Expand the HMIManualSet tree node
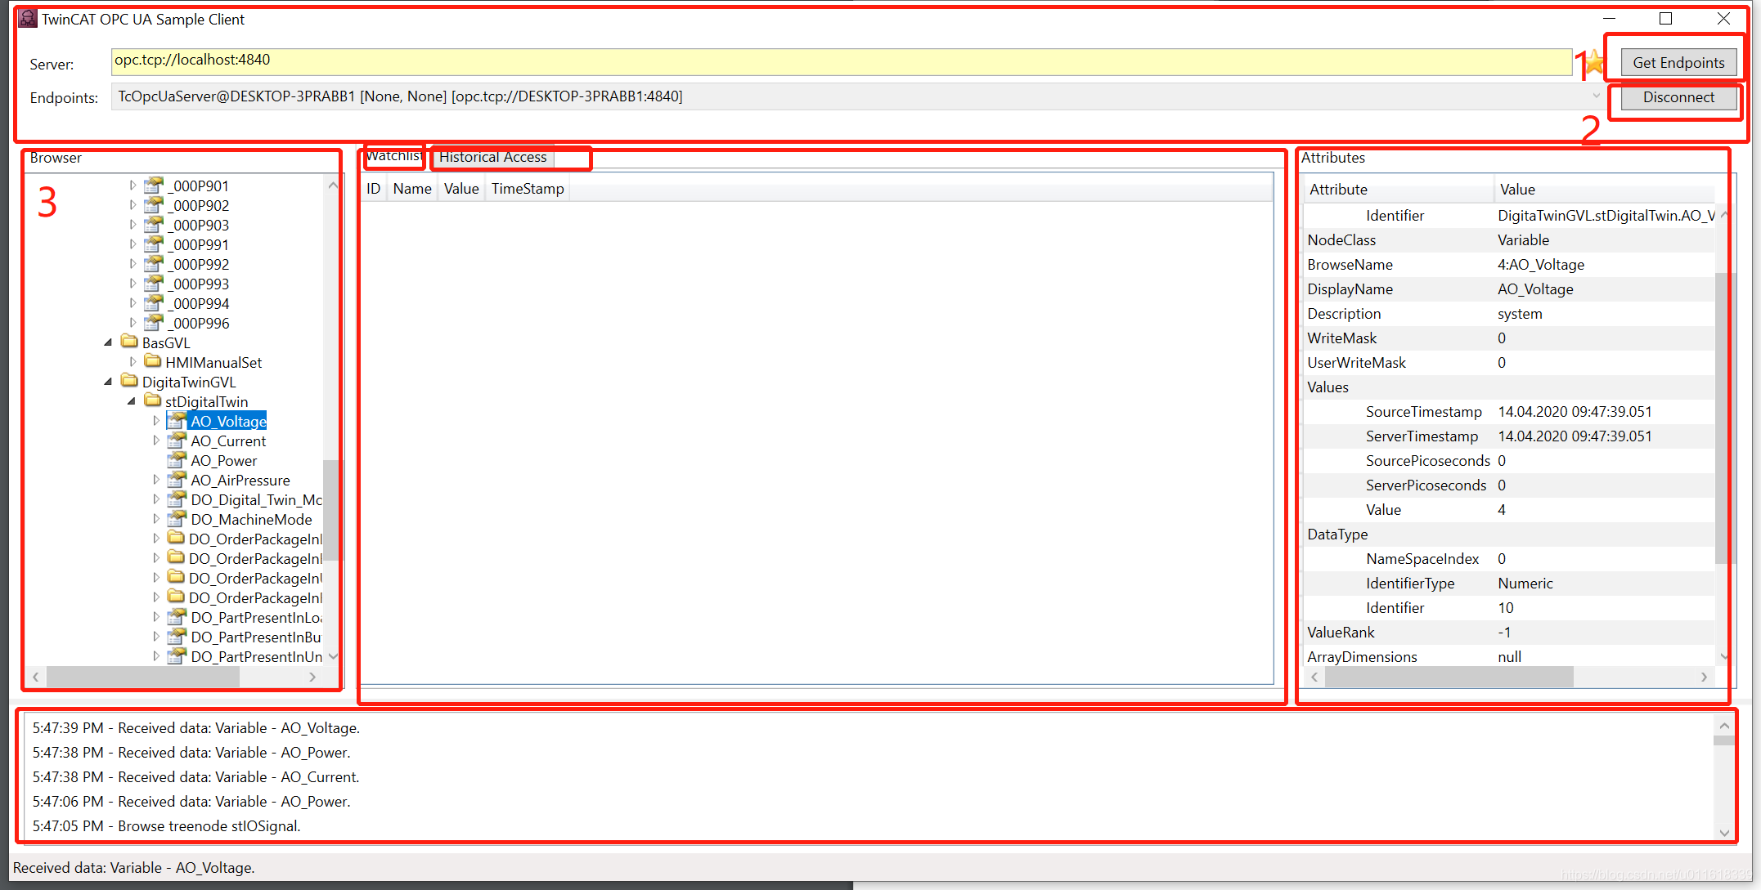1761x890 pixels. [133, 362]
